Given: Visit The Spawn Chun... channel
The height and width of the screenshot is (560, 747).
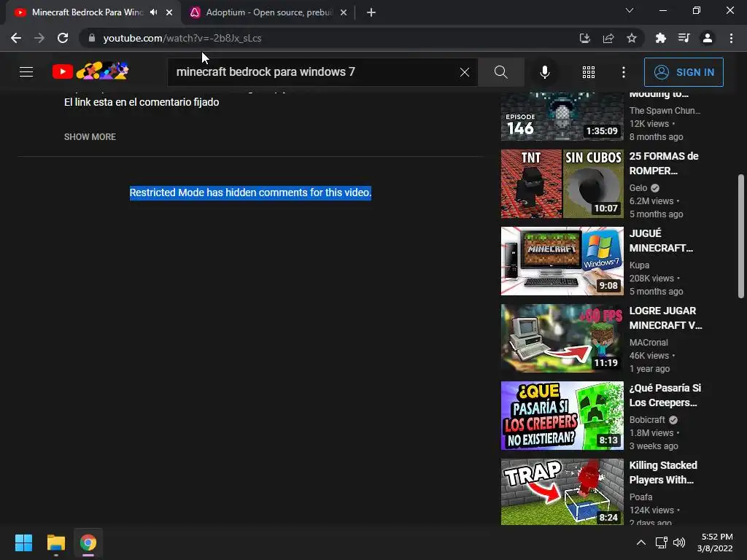Looking at the screenshot, I should click(x=665, y=111).
